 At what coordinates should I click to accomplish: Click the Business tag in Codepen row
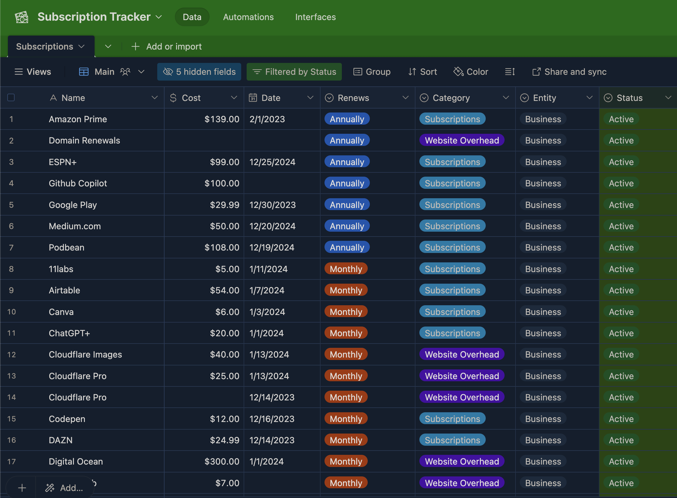click(x=543, y=419)
